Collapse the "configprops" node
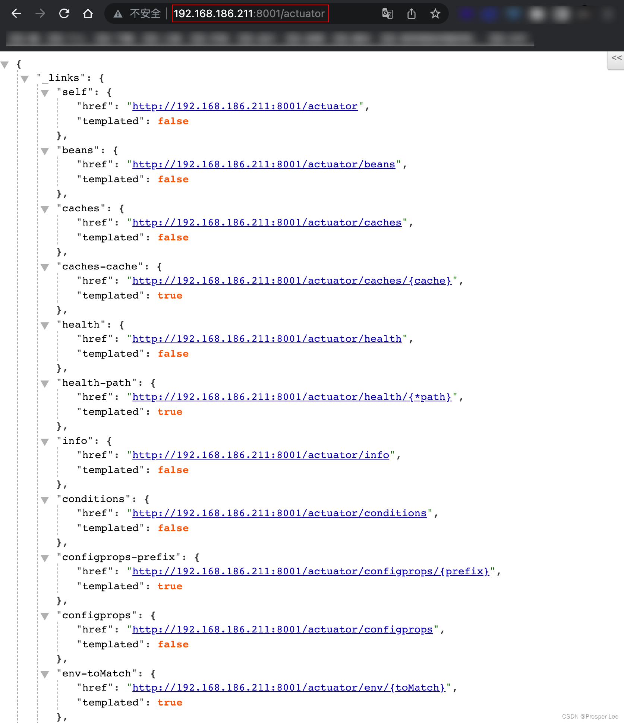The image size is (624, 723). (x=45, y=616)
